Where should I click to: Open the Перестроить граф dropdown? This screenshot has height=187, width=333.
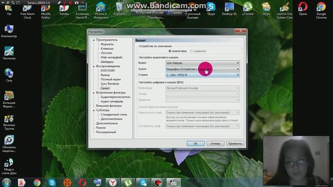[x=202, y=112]
